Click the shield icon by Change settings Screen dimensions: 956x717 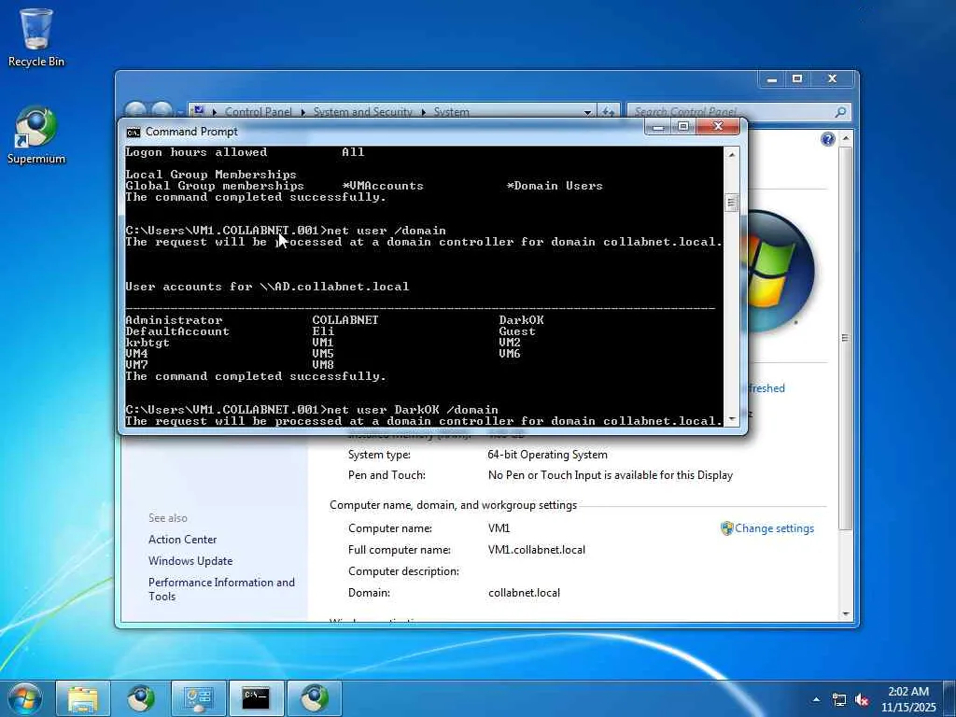click(x=726, y=528)
